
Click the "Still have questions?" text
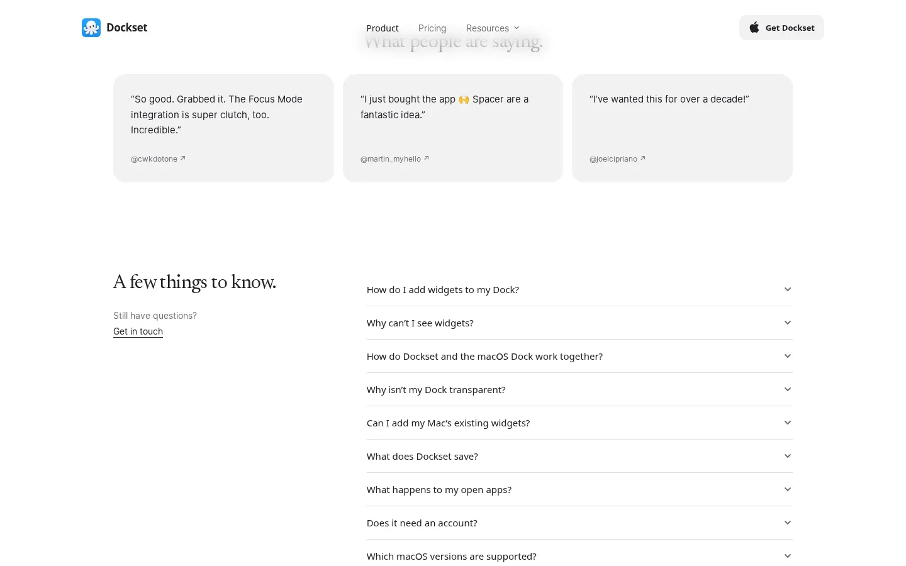(155, 316)
